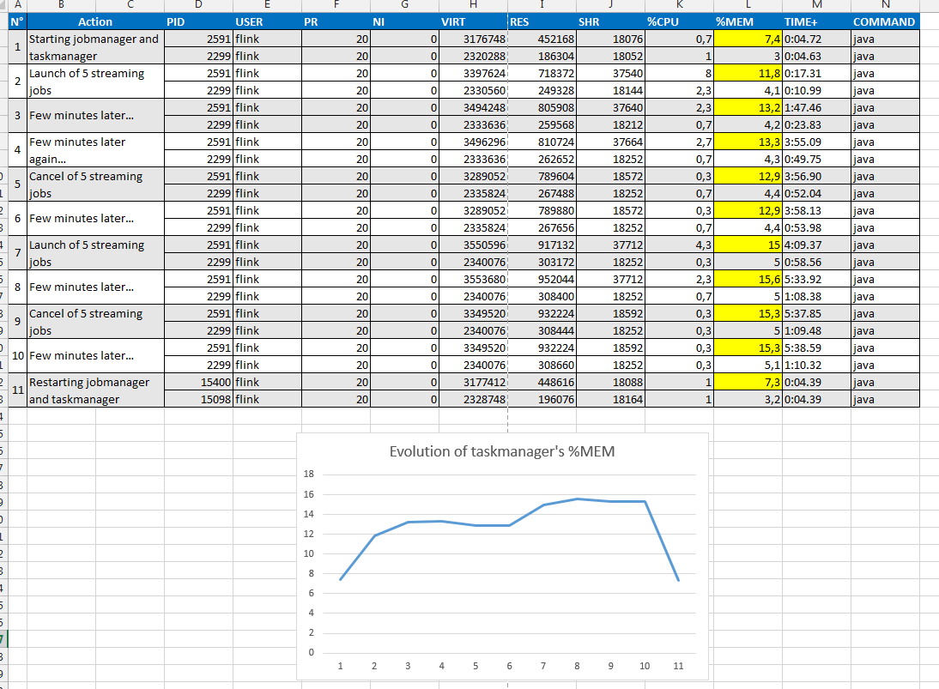
Task: Select the RES cell showing 952044
Action: coord(542,279)
